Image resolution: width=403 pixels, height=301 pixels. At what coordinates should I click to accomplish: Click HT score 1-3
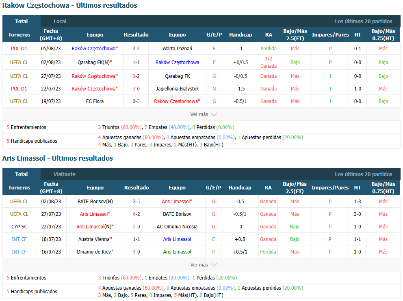[357, 202]
